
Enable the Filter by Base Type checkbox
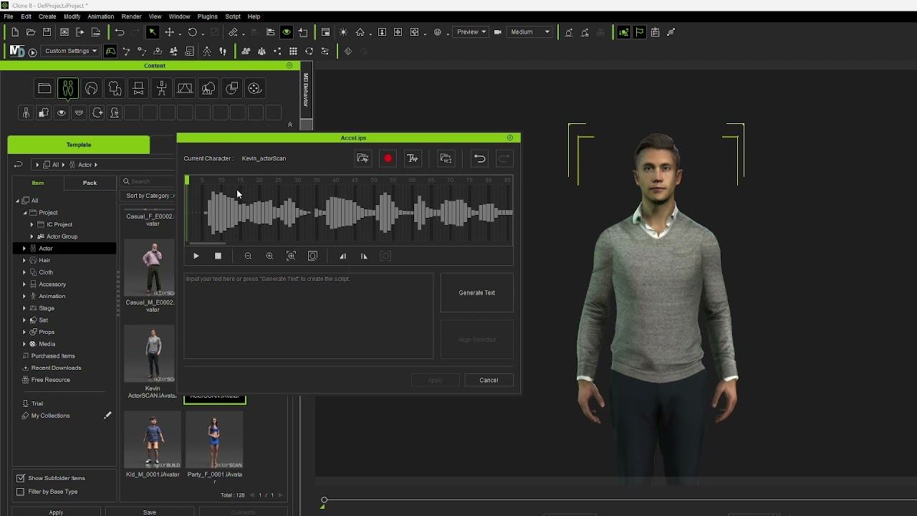21,492
